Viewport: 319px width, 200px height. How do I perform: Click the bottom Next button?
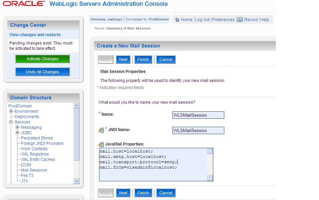tap(123, 193)
